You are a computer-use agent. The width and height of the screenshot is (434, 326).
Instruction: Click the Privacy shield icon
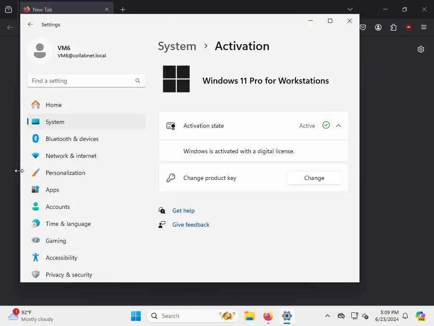(36, 274)
